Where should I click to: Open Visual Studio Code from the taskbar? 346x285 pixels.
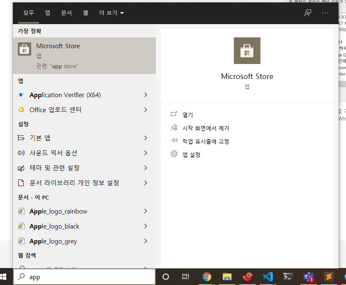pos(268,277)
